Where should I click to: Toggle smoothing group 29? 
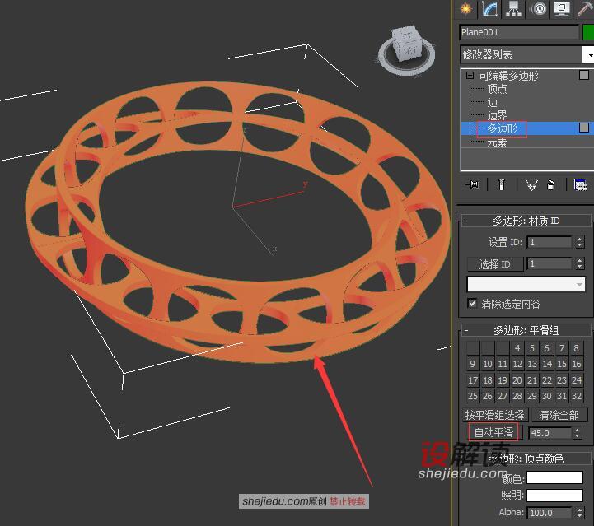532,396
